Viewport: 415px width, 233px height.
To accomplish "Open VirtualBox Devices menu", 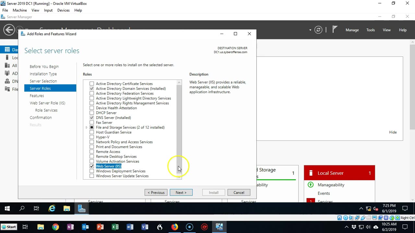I will pyautogui.click(x=64, y=10).
